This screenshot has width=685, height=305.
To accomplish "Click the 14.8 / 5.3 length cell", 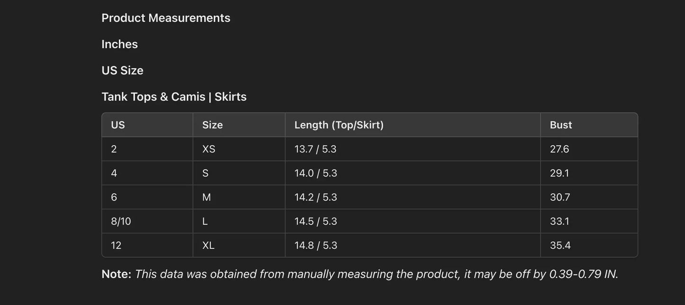I will 316,245.
